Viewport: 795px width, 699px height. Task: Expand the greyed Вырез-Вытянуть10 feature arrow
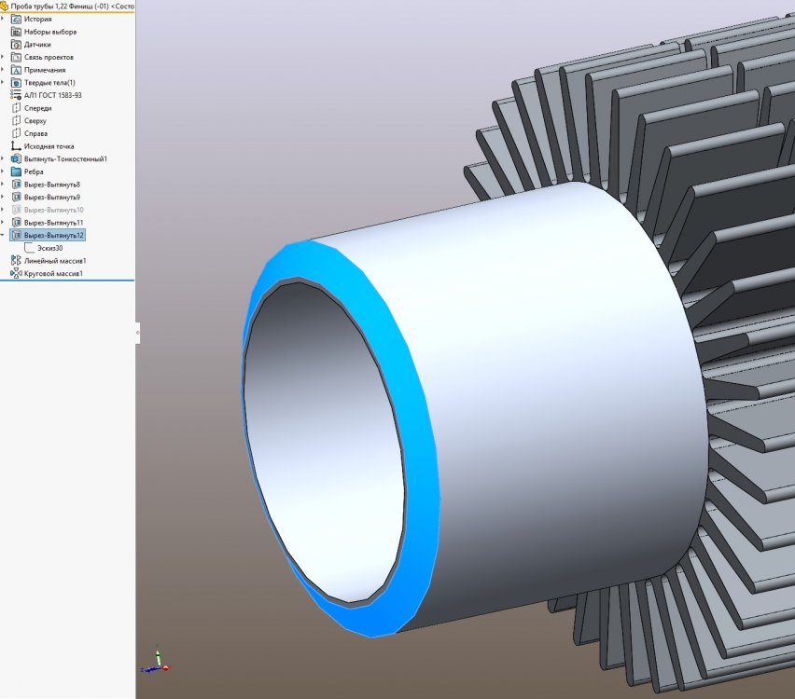3,210
